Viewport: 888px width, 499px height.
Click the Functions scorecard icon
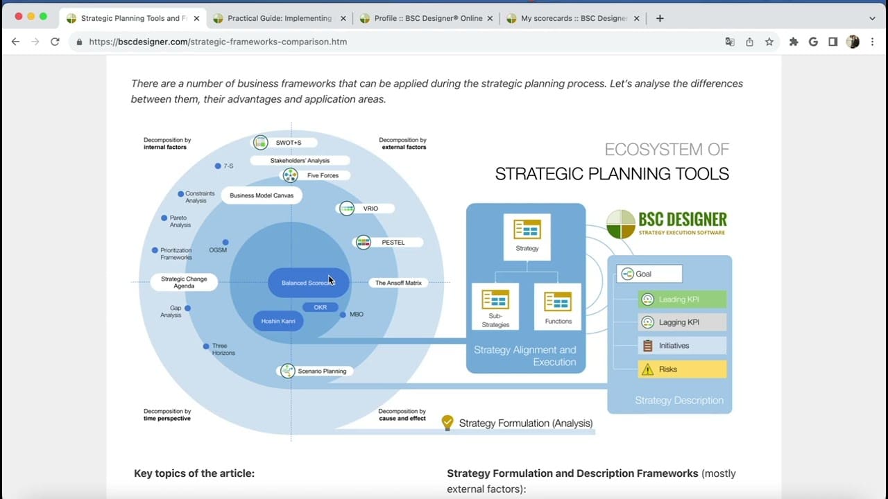click(x=558, y=301)
